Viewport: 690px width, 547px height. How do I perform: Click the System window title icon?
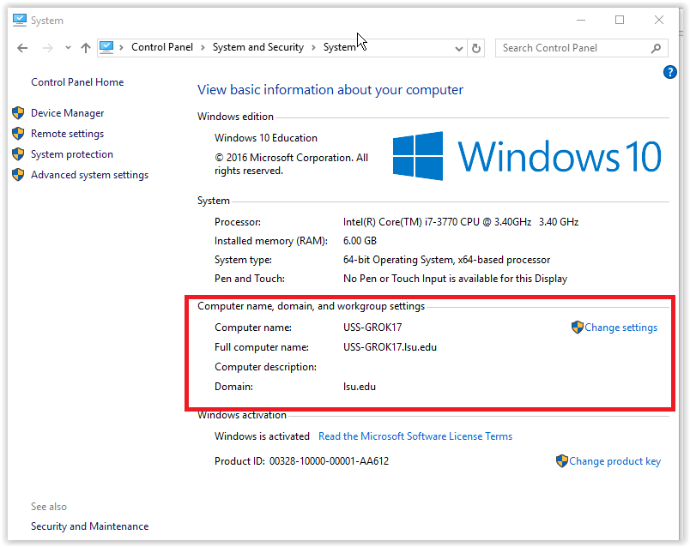click(x=20, y=21)
